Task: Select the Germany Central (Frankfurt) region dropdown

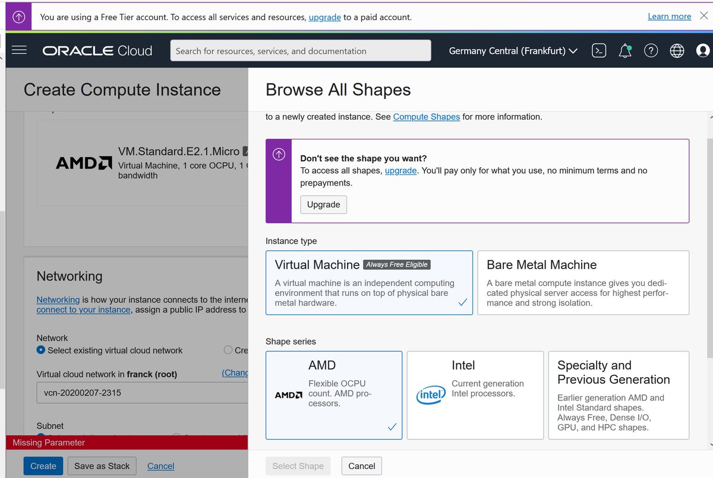Action: point(513,51)
